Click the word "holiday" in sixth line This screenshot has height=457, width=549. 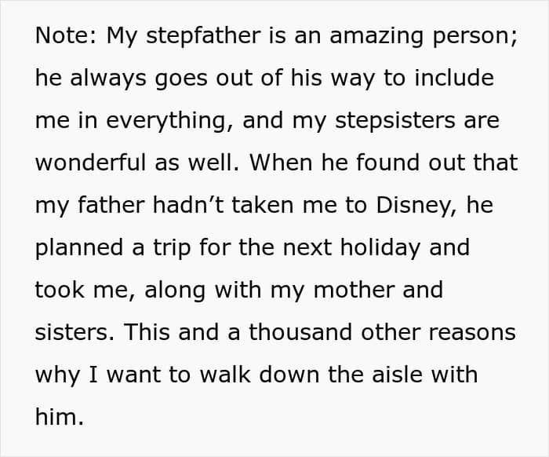[380, 248]
